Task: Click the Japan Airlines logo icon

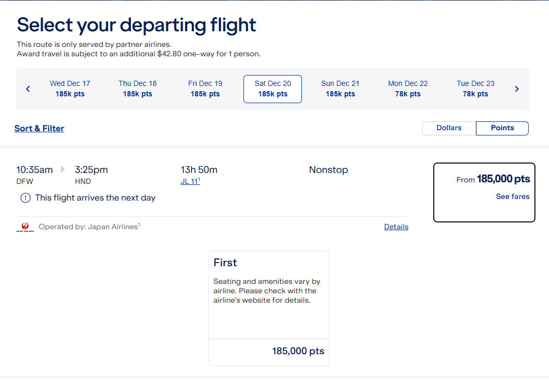Action: tap(25, 227)
